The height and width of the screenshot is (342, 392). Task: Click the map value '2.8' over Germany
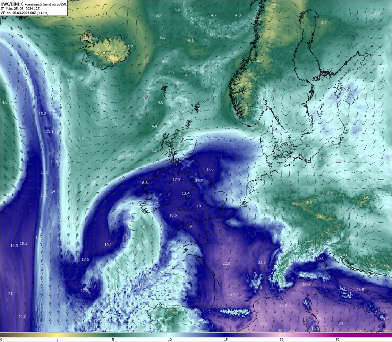point(309,202)
